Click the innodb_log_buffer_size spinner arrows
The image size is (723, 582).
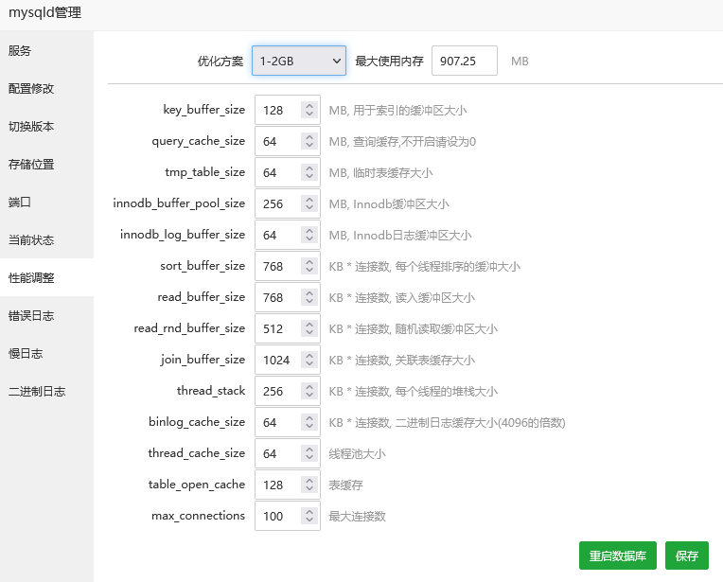pyautogui.click(x=309, y=235)
